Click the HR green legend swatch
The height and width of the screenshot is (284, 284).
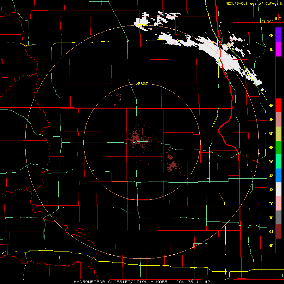point(279,148)
